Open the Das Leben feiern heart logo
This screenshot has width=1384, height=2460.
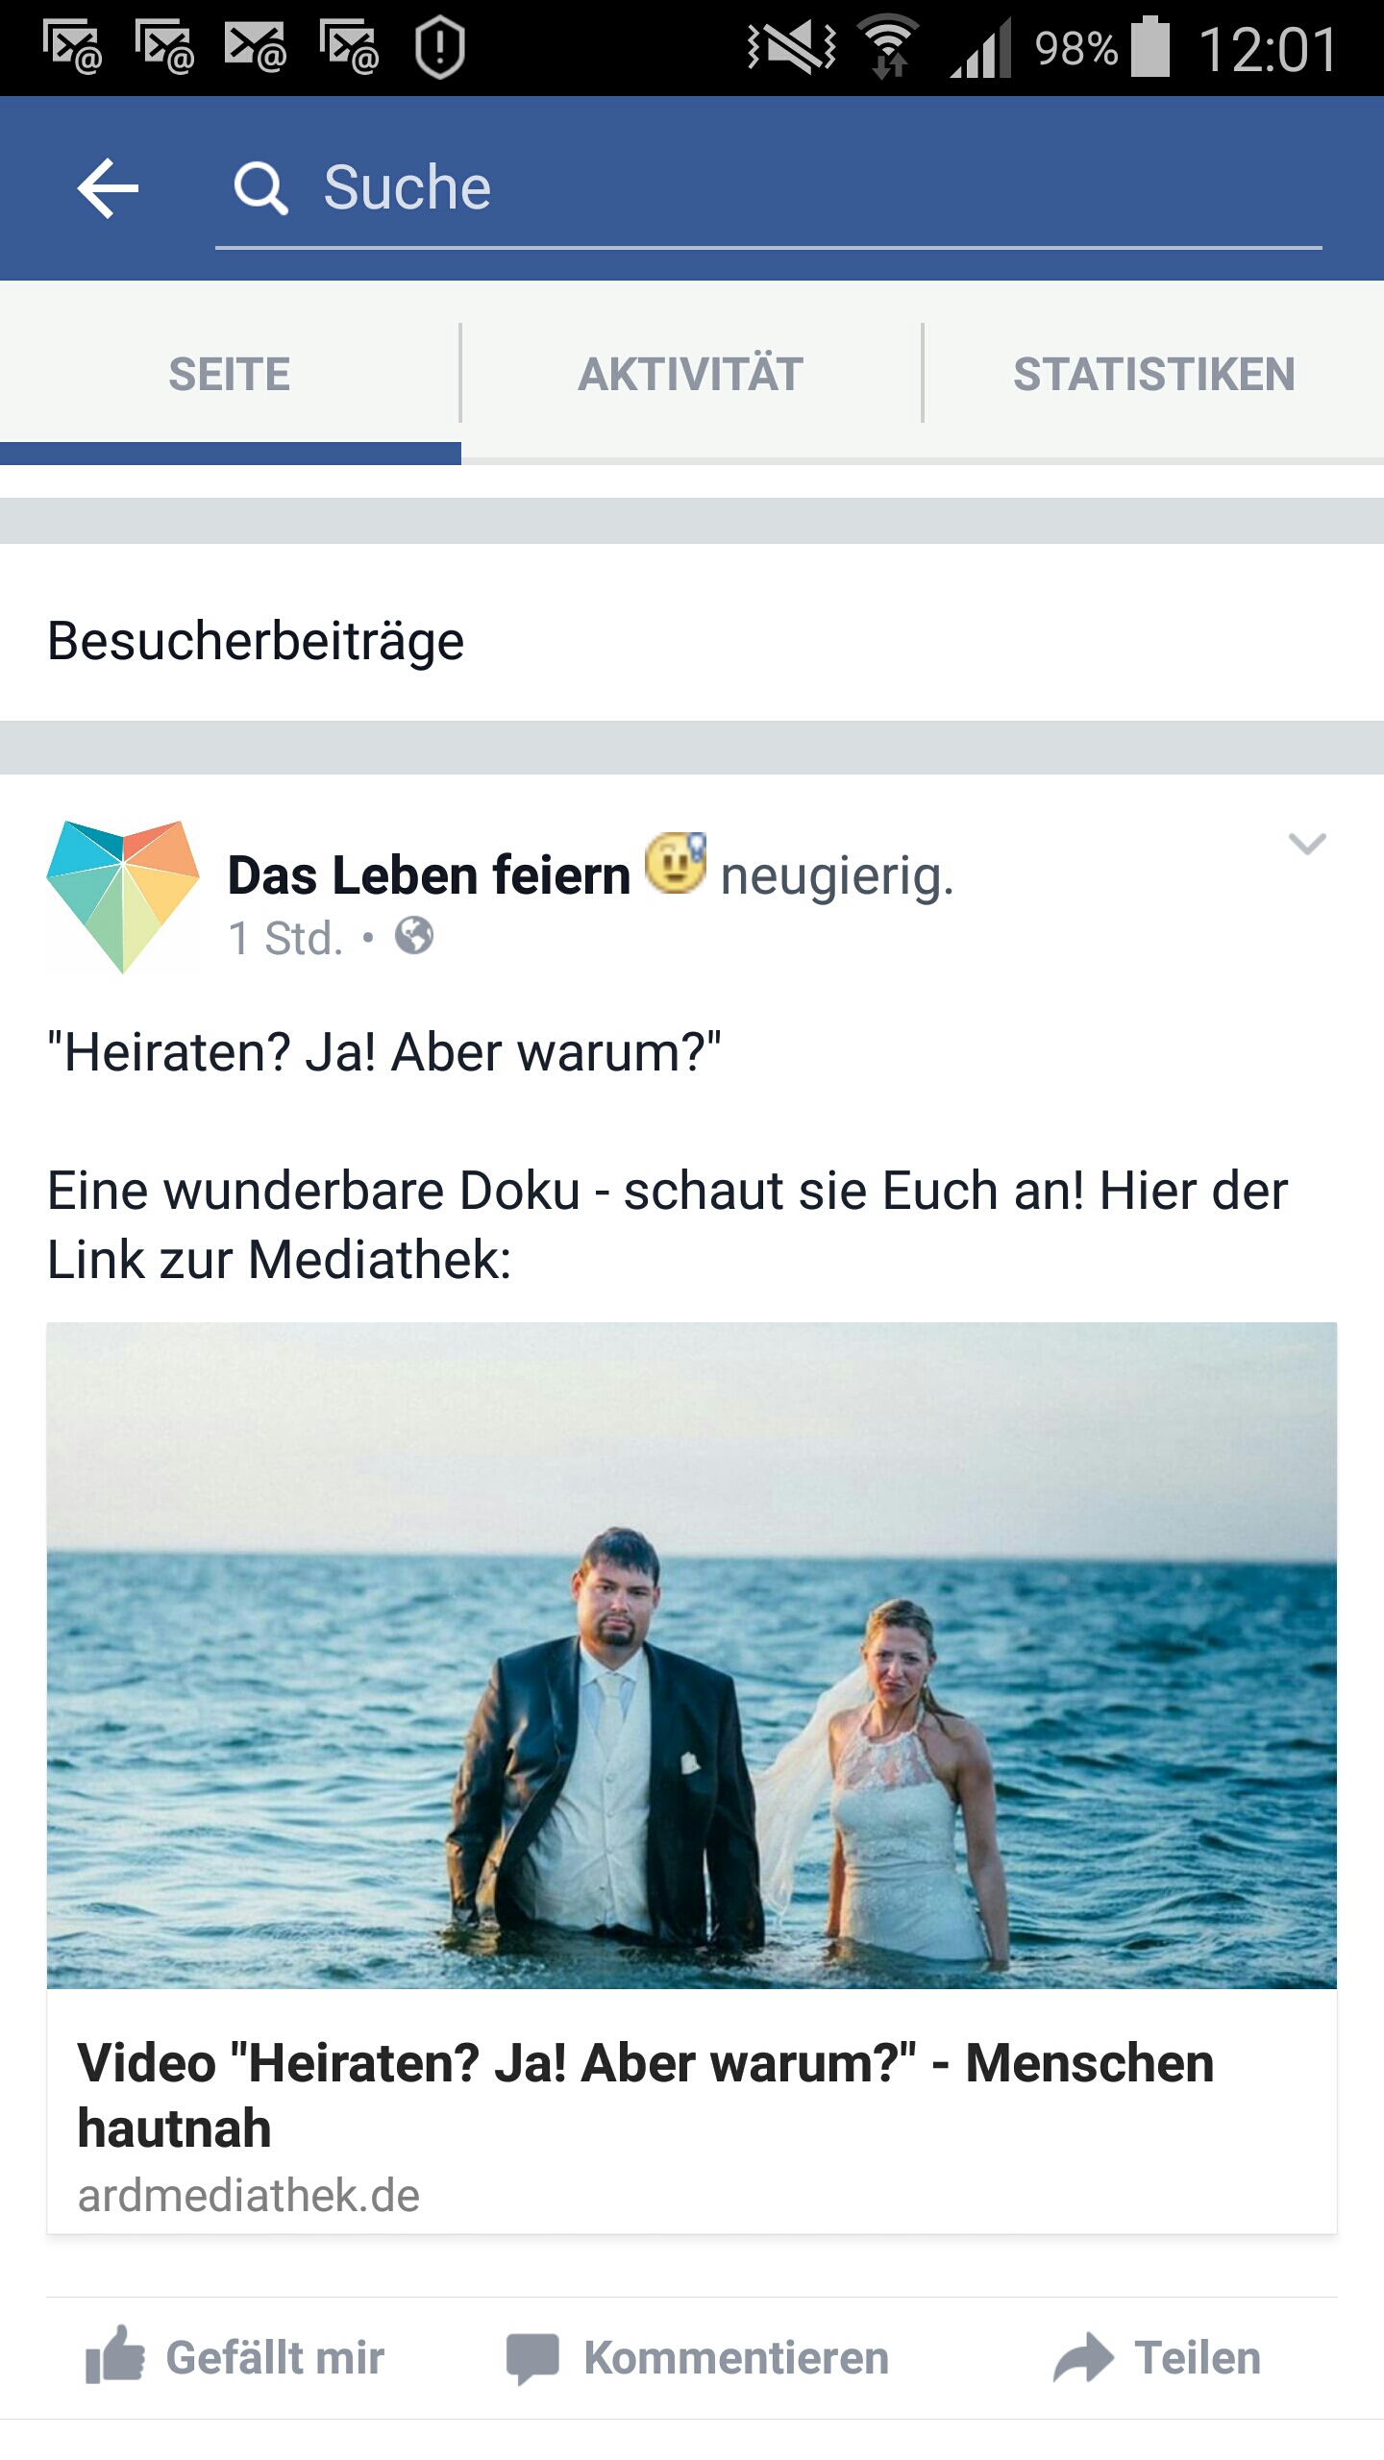(x=123, y=896)
